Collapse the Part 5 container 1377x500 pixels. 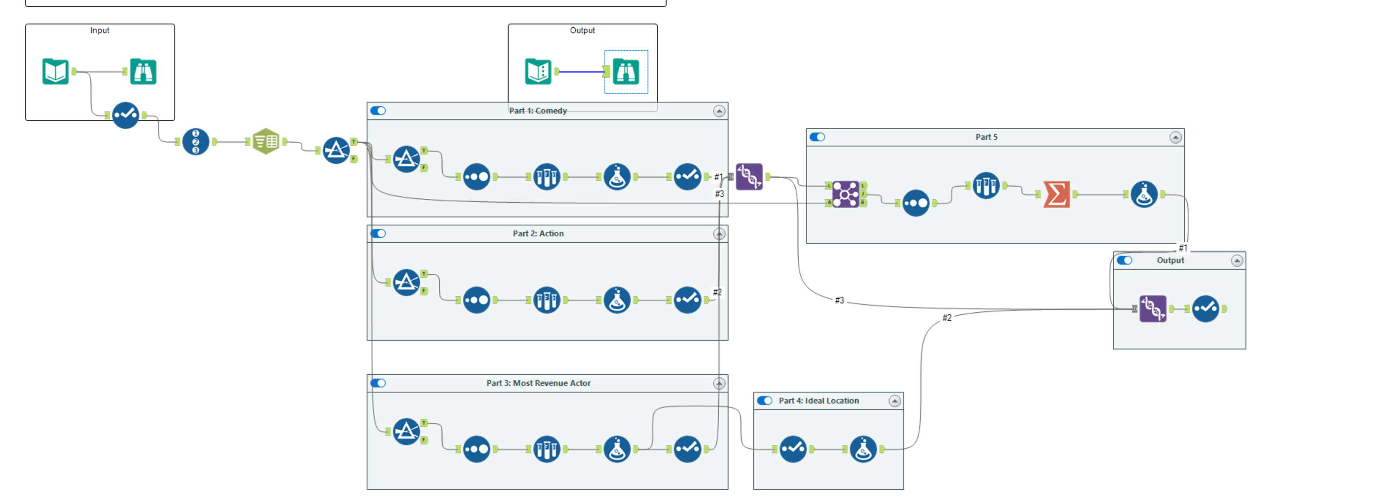pyautogui.click(x=1175, y=136)
